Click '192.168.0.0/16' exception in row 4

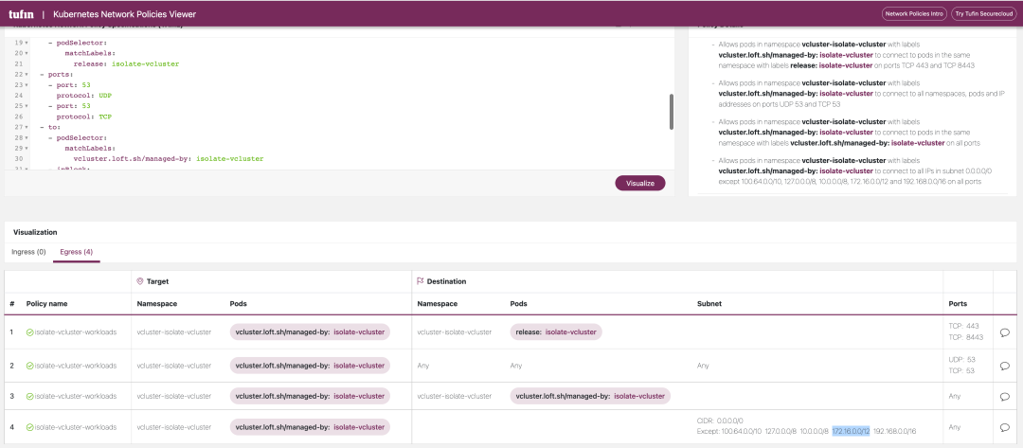point(895,431)
